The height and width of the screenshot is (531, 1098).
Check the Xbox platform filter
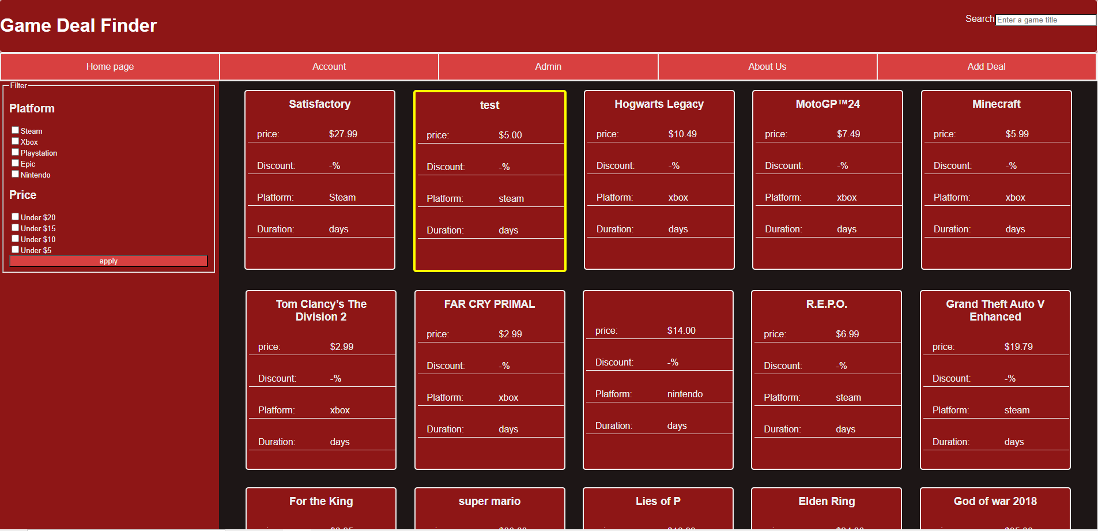click(15, 141)
